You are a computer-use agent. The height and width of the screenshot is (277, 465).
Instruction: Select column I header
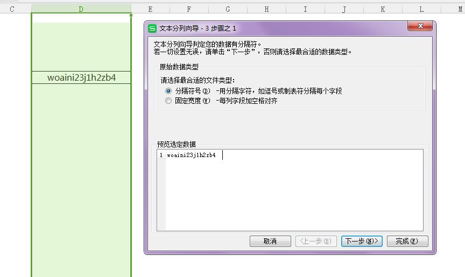point(306,9)
